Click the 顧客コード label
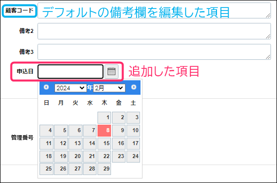277x183 pixels. [19, 10]
